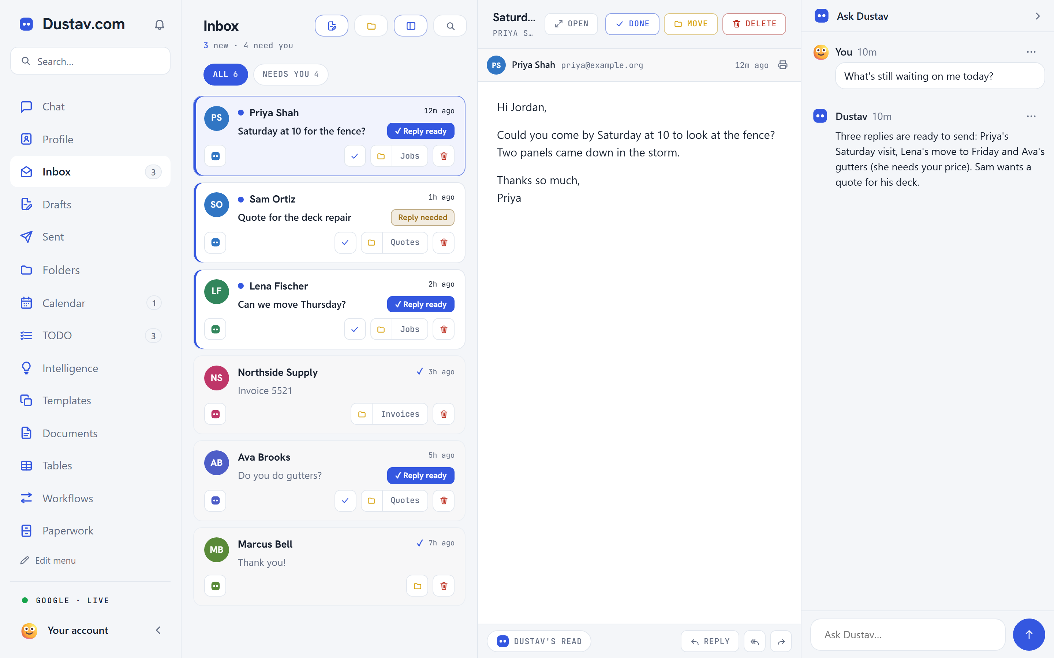Open folder icon in Inbox header
Screen dimensions: 1054x658
pos(371,26)
